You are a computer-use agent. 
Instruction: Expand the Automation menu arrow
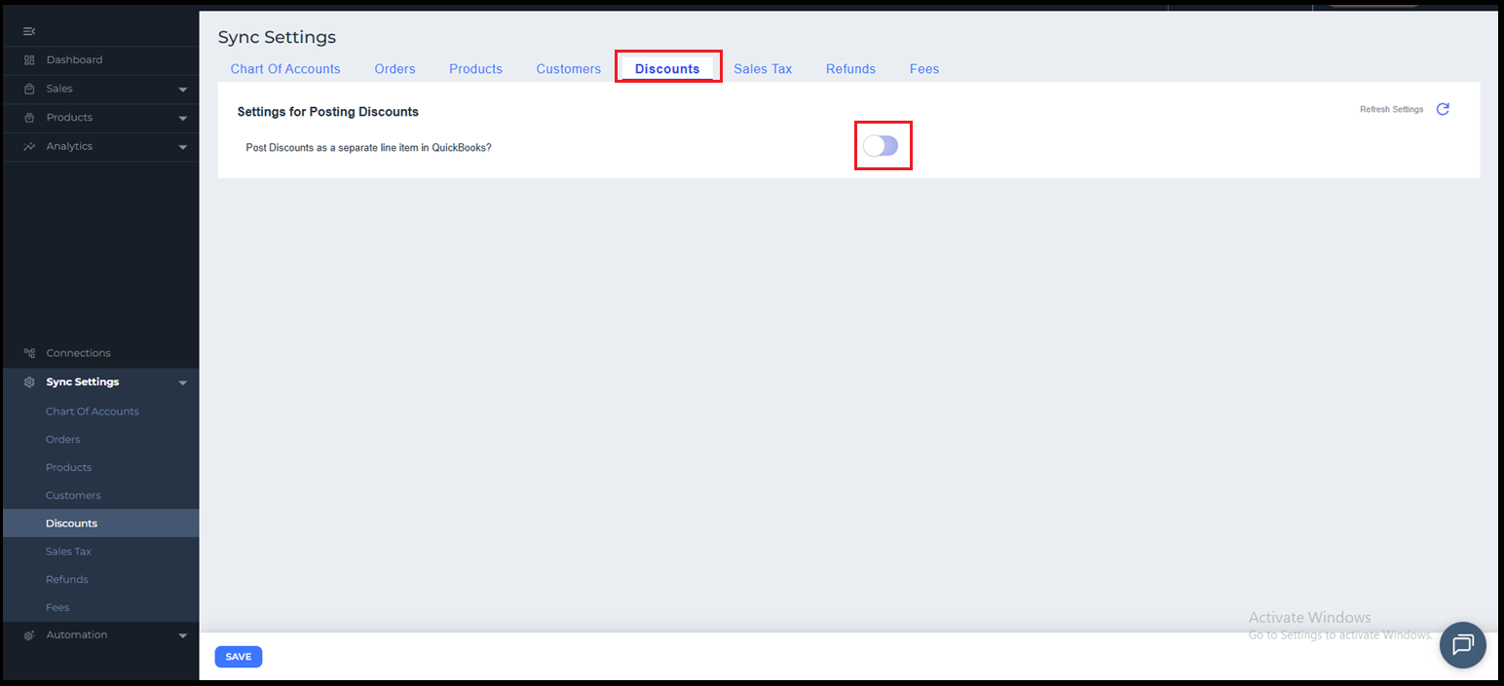(x=183, y=636)
